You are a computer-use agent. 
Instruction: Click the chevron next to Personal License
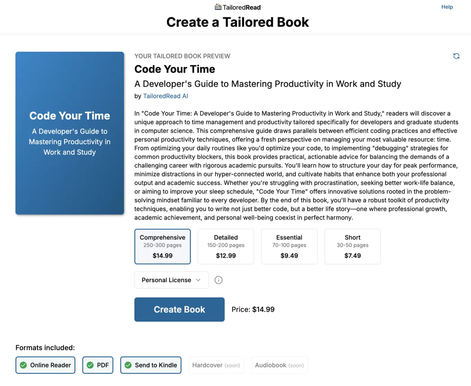point(198,280)
